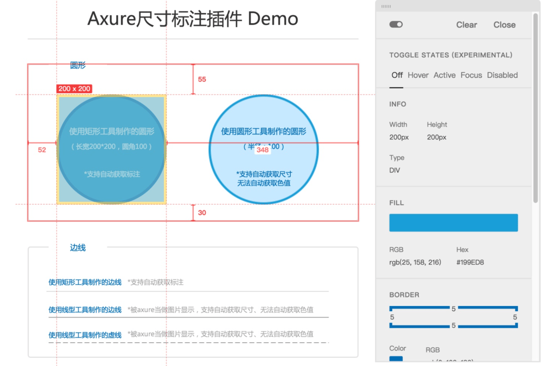The width and height of the screenshot is (554, 366).
Task: Select the light blue ellipse-tool circle
Action: tap(264, 149)
